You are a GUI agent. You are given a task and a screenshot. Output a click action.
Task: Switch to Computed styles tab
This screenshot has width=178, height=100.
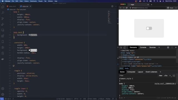(131, 72)
